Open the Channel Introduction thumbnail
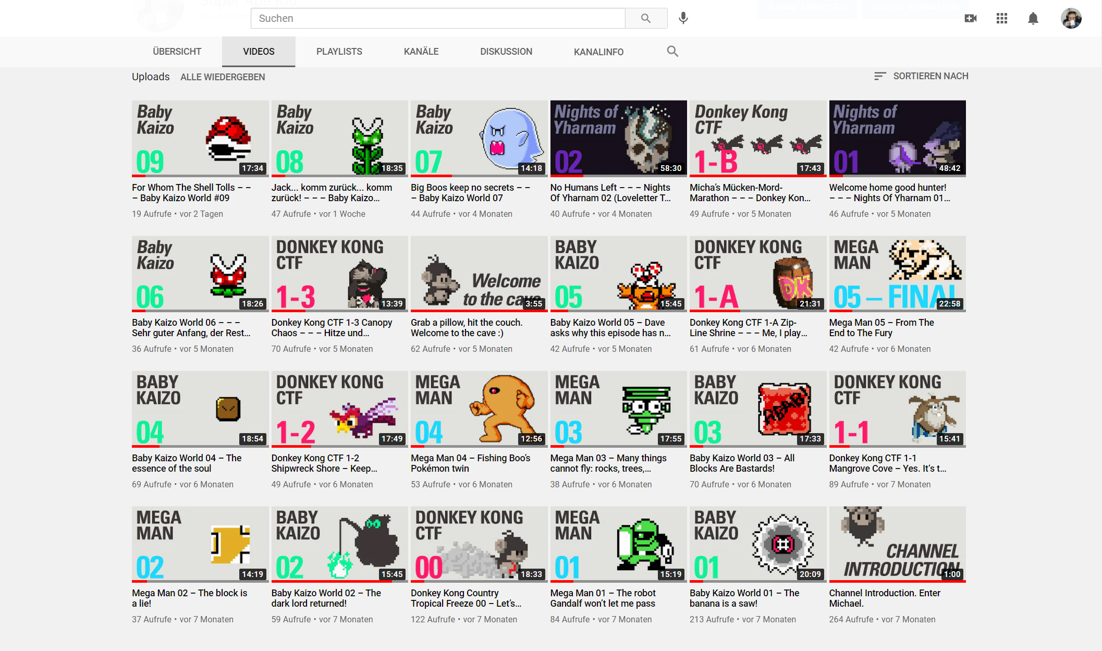Image resolution: width=1102 pixels, height=651 pixels. click(x=897, y=544)
